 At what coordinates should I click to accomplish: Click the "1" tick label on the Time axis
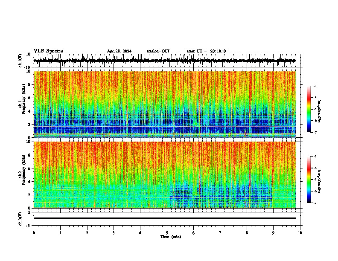pos(60,233)
